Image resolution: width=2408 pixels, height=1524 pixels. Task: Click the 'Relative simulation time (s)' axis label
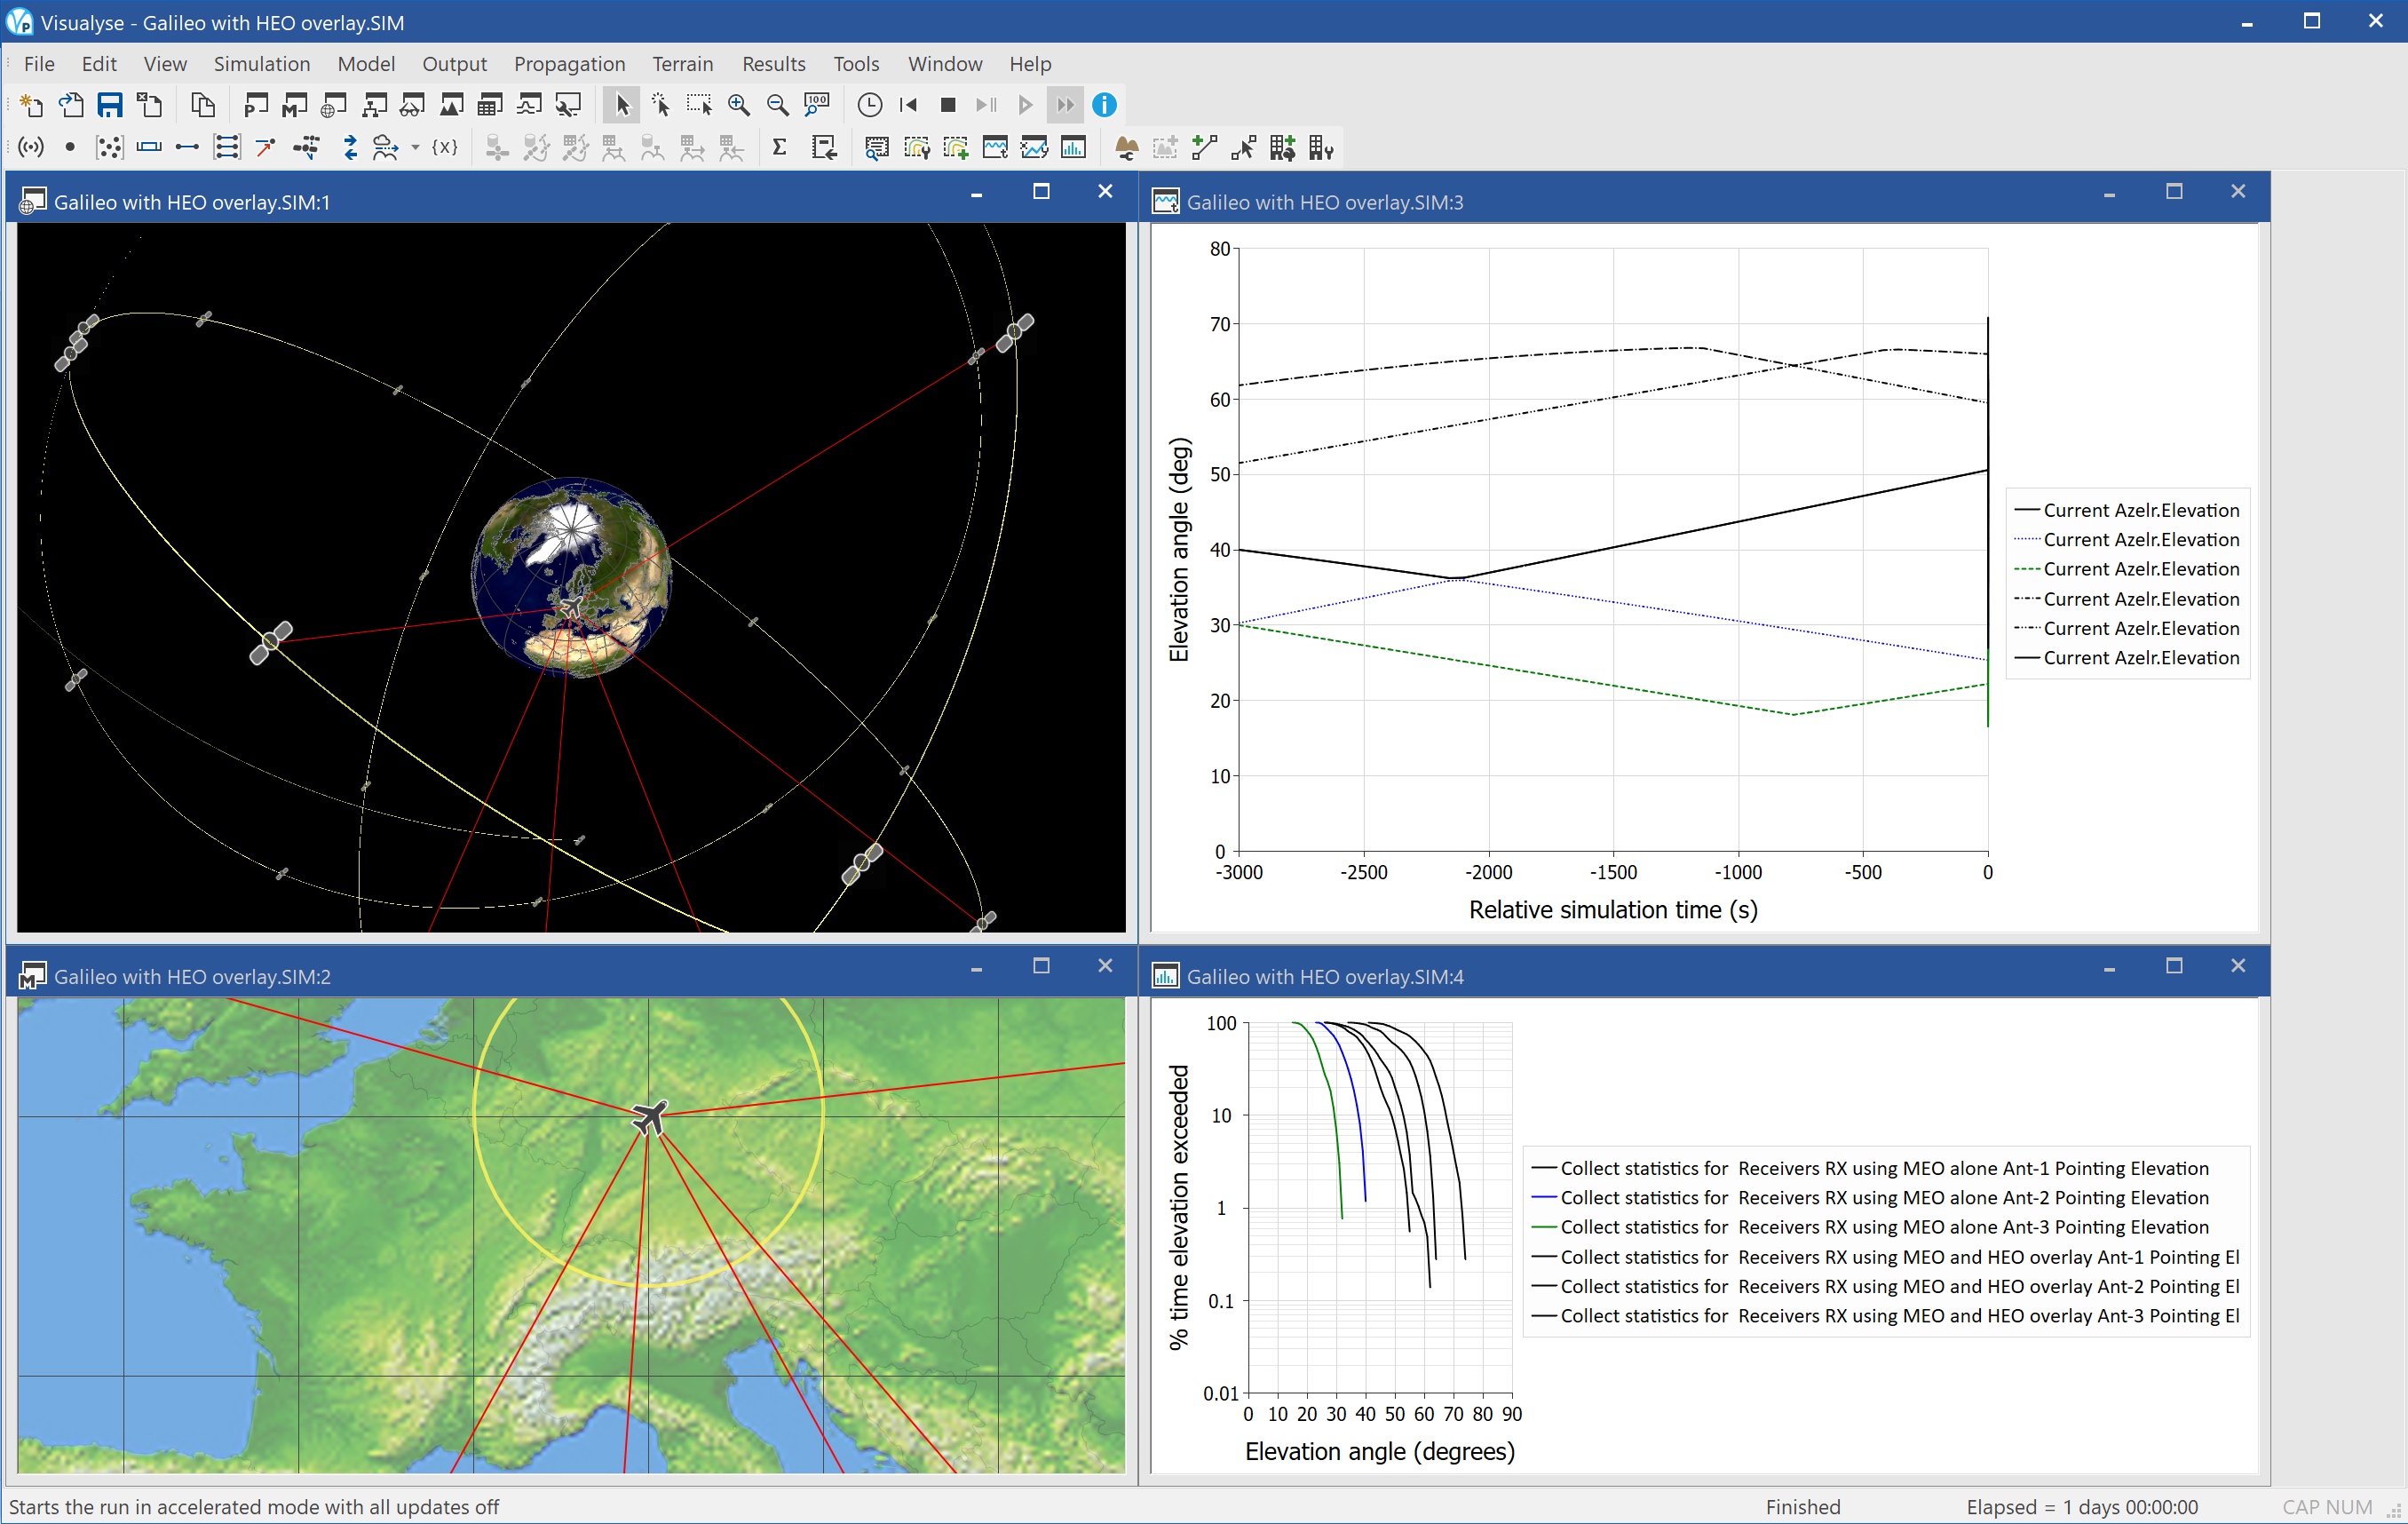[1613, 909]
